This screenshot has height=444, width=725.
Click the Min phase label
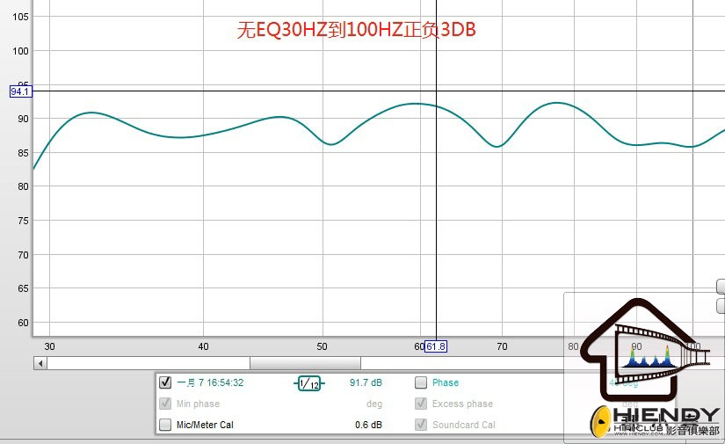[x=198, y=404]
